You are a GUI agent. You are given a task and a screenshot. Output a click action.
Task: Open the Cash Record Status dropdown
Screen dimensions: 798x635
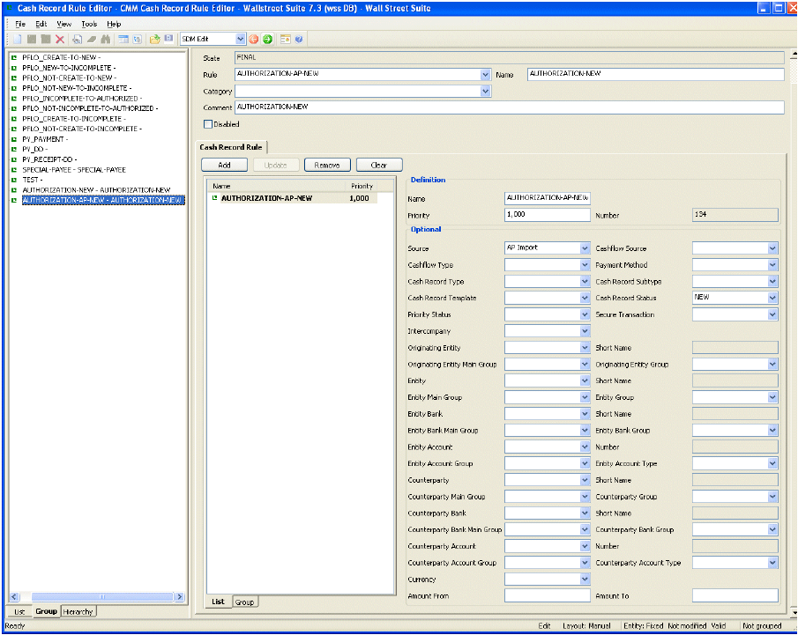coord(772,299)
